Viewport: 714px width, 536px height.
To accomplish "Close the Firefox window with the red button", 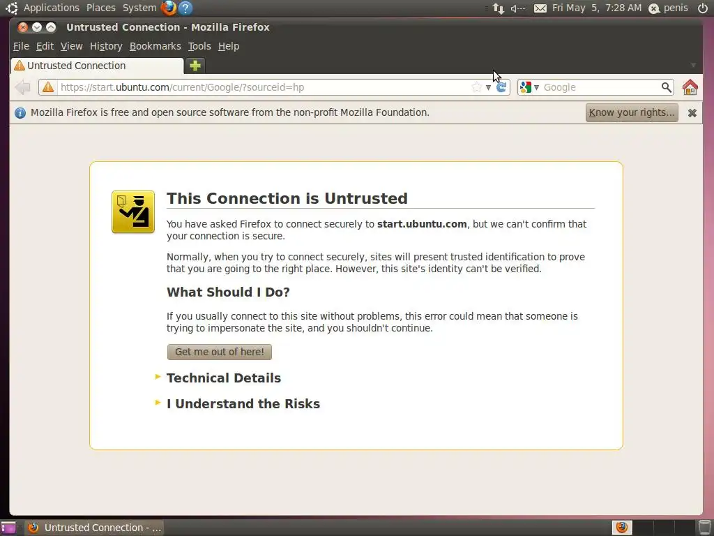I will (22, 27).
